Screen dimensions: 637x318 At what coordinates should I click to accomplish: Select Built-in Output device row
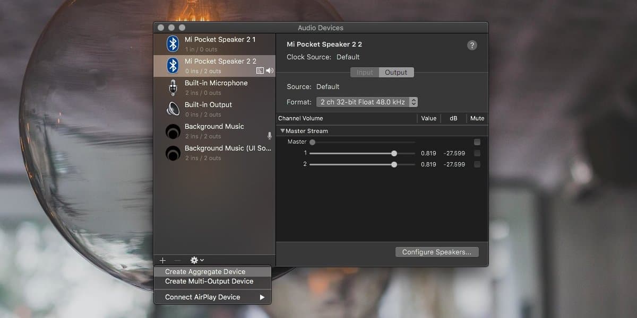tap(214, 109)
